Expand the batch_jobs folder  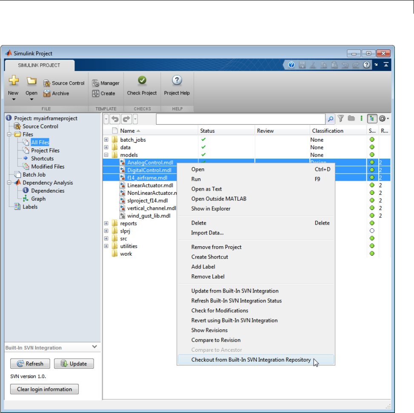pyautogui.click(x=106, y=140)
